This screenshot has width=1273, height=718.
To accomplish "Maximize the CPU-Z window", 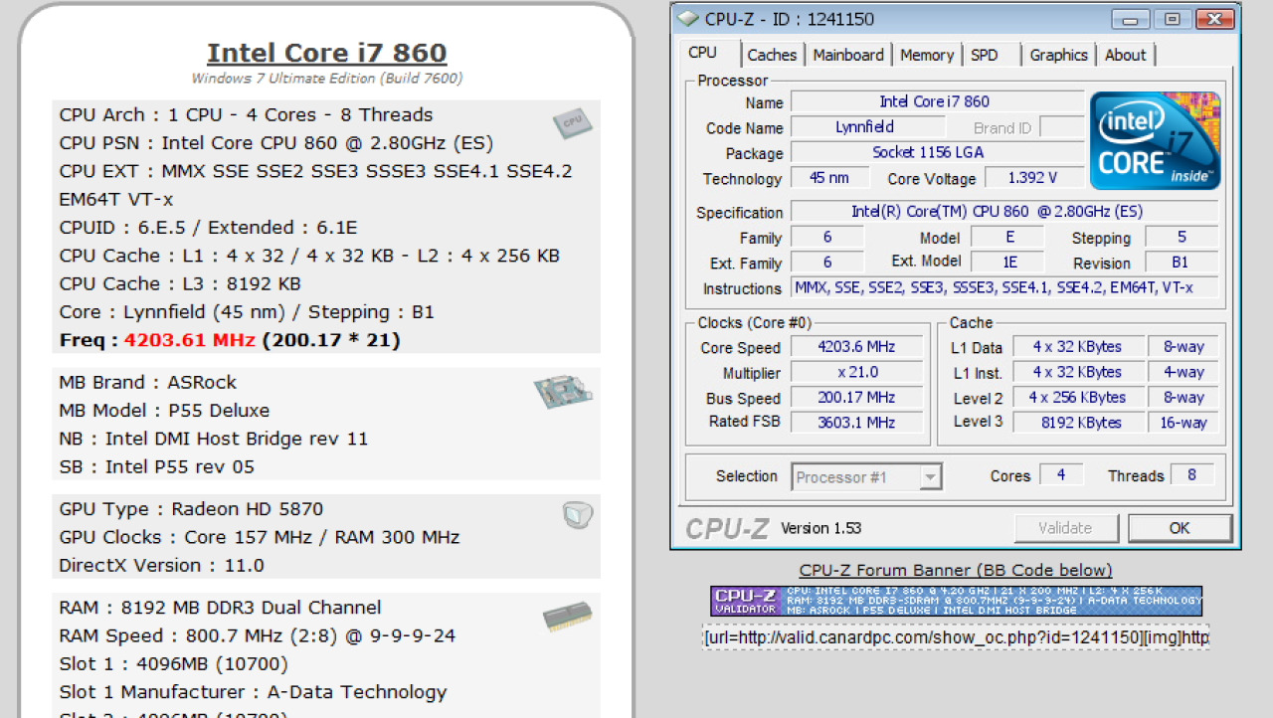I will [1173, 19].
